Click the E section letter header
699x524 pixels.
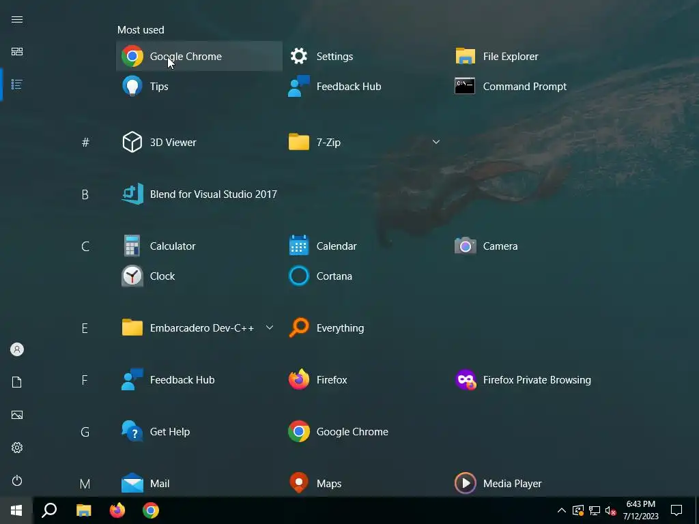tap(85, 328)
